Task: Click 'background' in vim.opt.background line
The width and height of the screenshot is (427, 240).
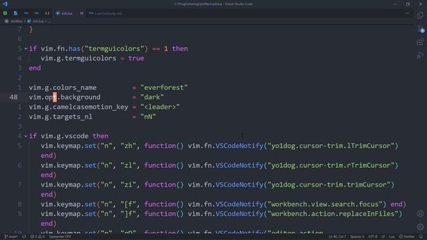Action: pyautogui.click(x=80, y=97)
